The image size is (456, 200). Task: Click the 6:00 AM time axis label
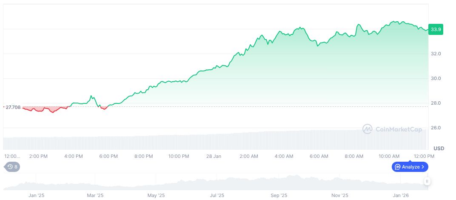coord(319,157)
